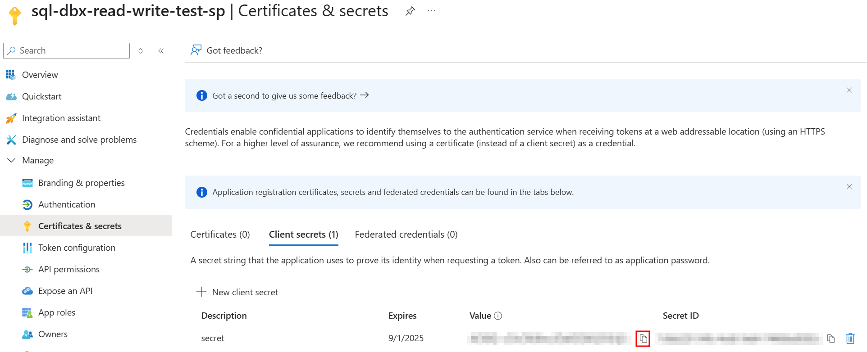Viewport: 867px width, 352px height.
Task: Click the key icon beside the app title
Action: [14, 16]
